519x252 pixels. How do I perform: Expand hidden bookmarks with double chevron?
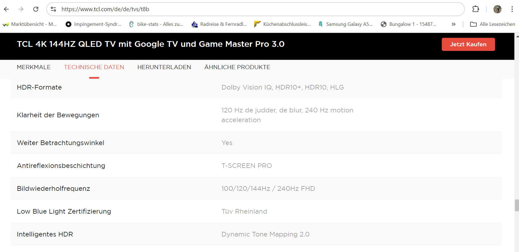click(454, 24)
